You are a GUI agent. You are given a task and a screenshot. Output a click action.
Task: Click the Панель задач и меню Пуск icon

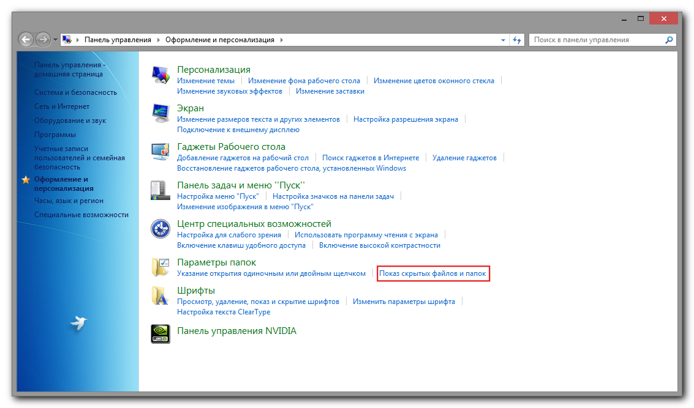click(x=160, y=190)
